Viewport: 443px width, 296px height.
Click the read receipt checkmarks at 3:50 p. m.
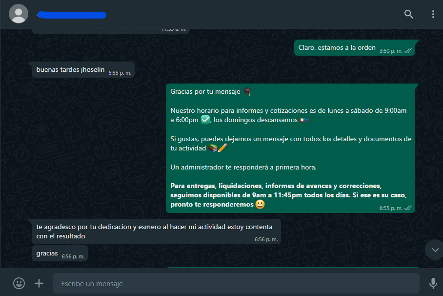click(x=408, y=51)
